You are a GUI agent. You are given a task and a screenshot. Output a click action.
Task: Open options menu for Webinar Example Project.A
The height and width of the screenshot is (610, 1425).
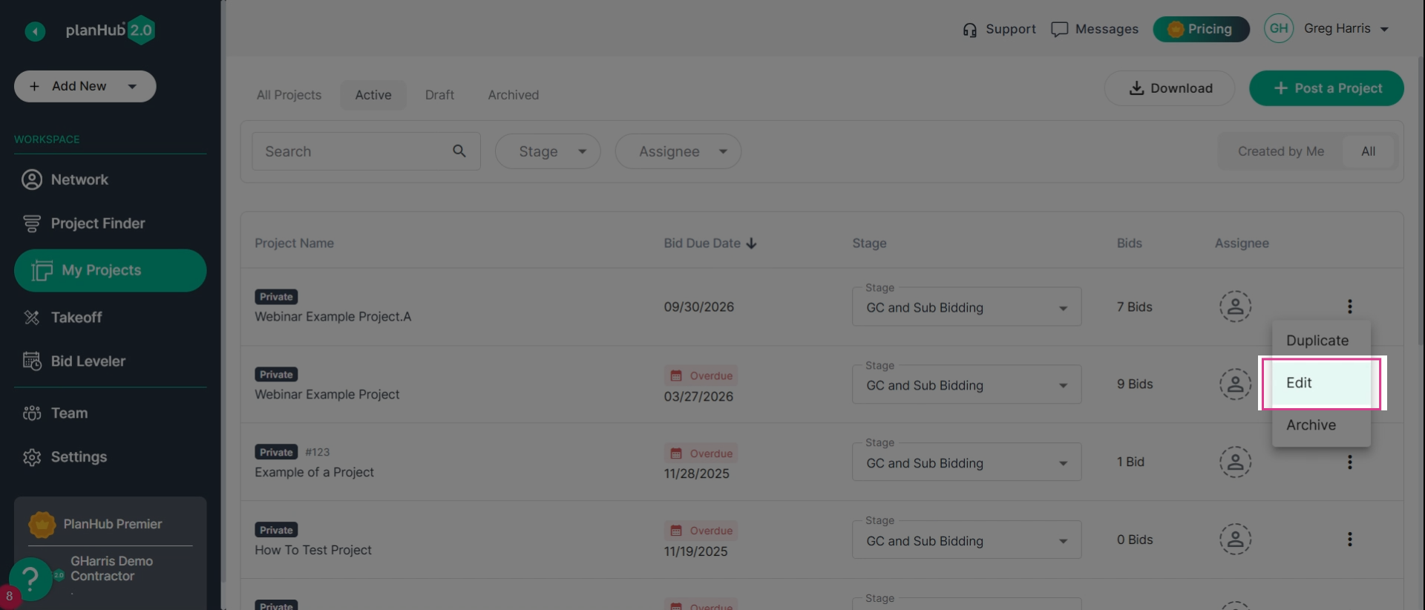click(x=1350, y=306)
